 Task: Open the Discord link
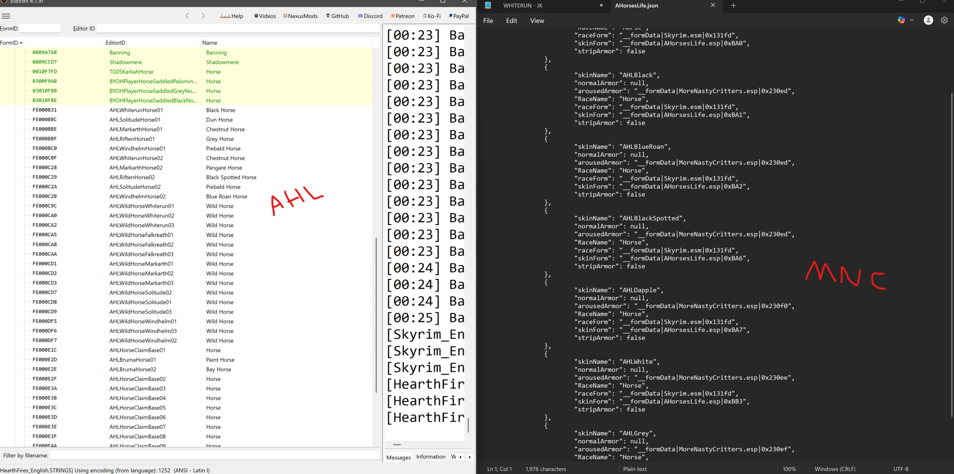point(370,16)
